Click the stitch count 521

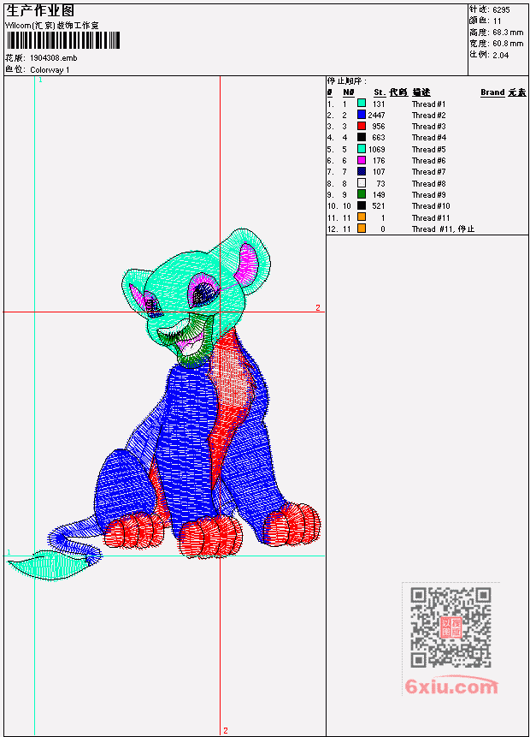(x=379, y=206)
